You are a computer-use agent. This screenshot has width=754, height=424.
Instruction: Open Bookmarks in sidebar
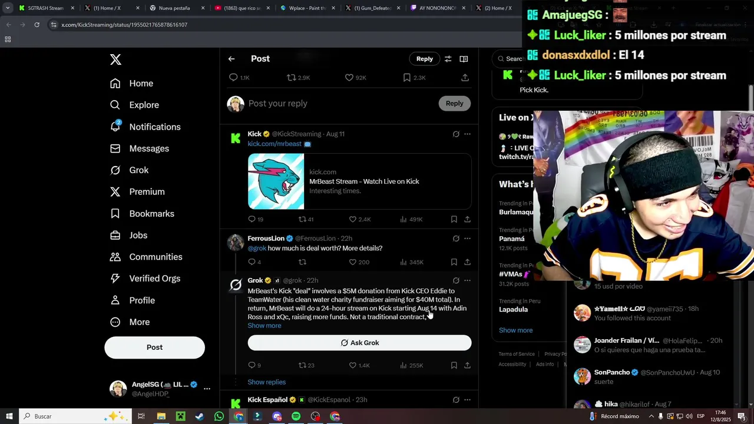point(143,214)
